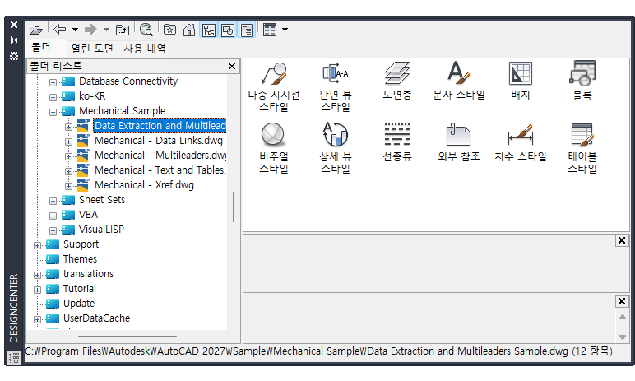Select Mechanical - Xref.dwg in tree
The image size is (635, 381).
[144, 185]
